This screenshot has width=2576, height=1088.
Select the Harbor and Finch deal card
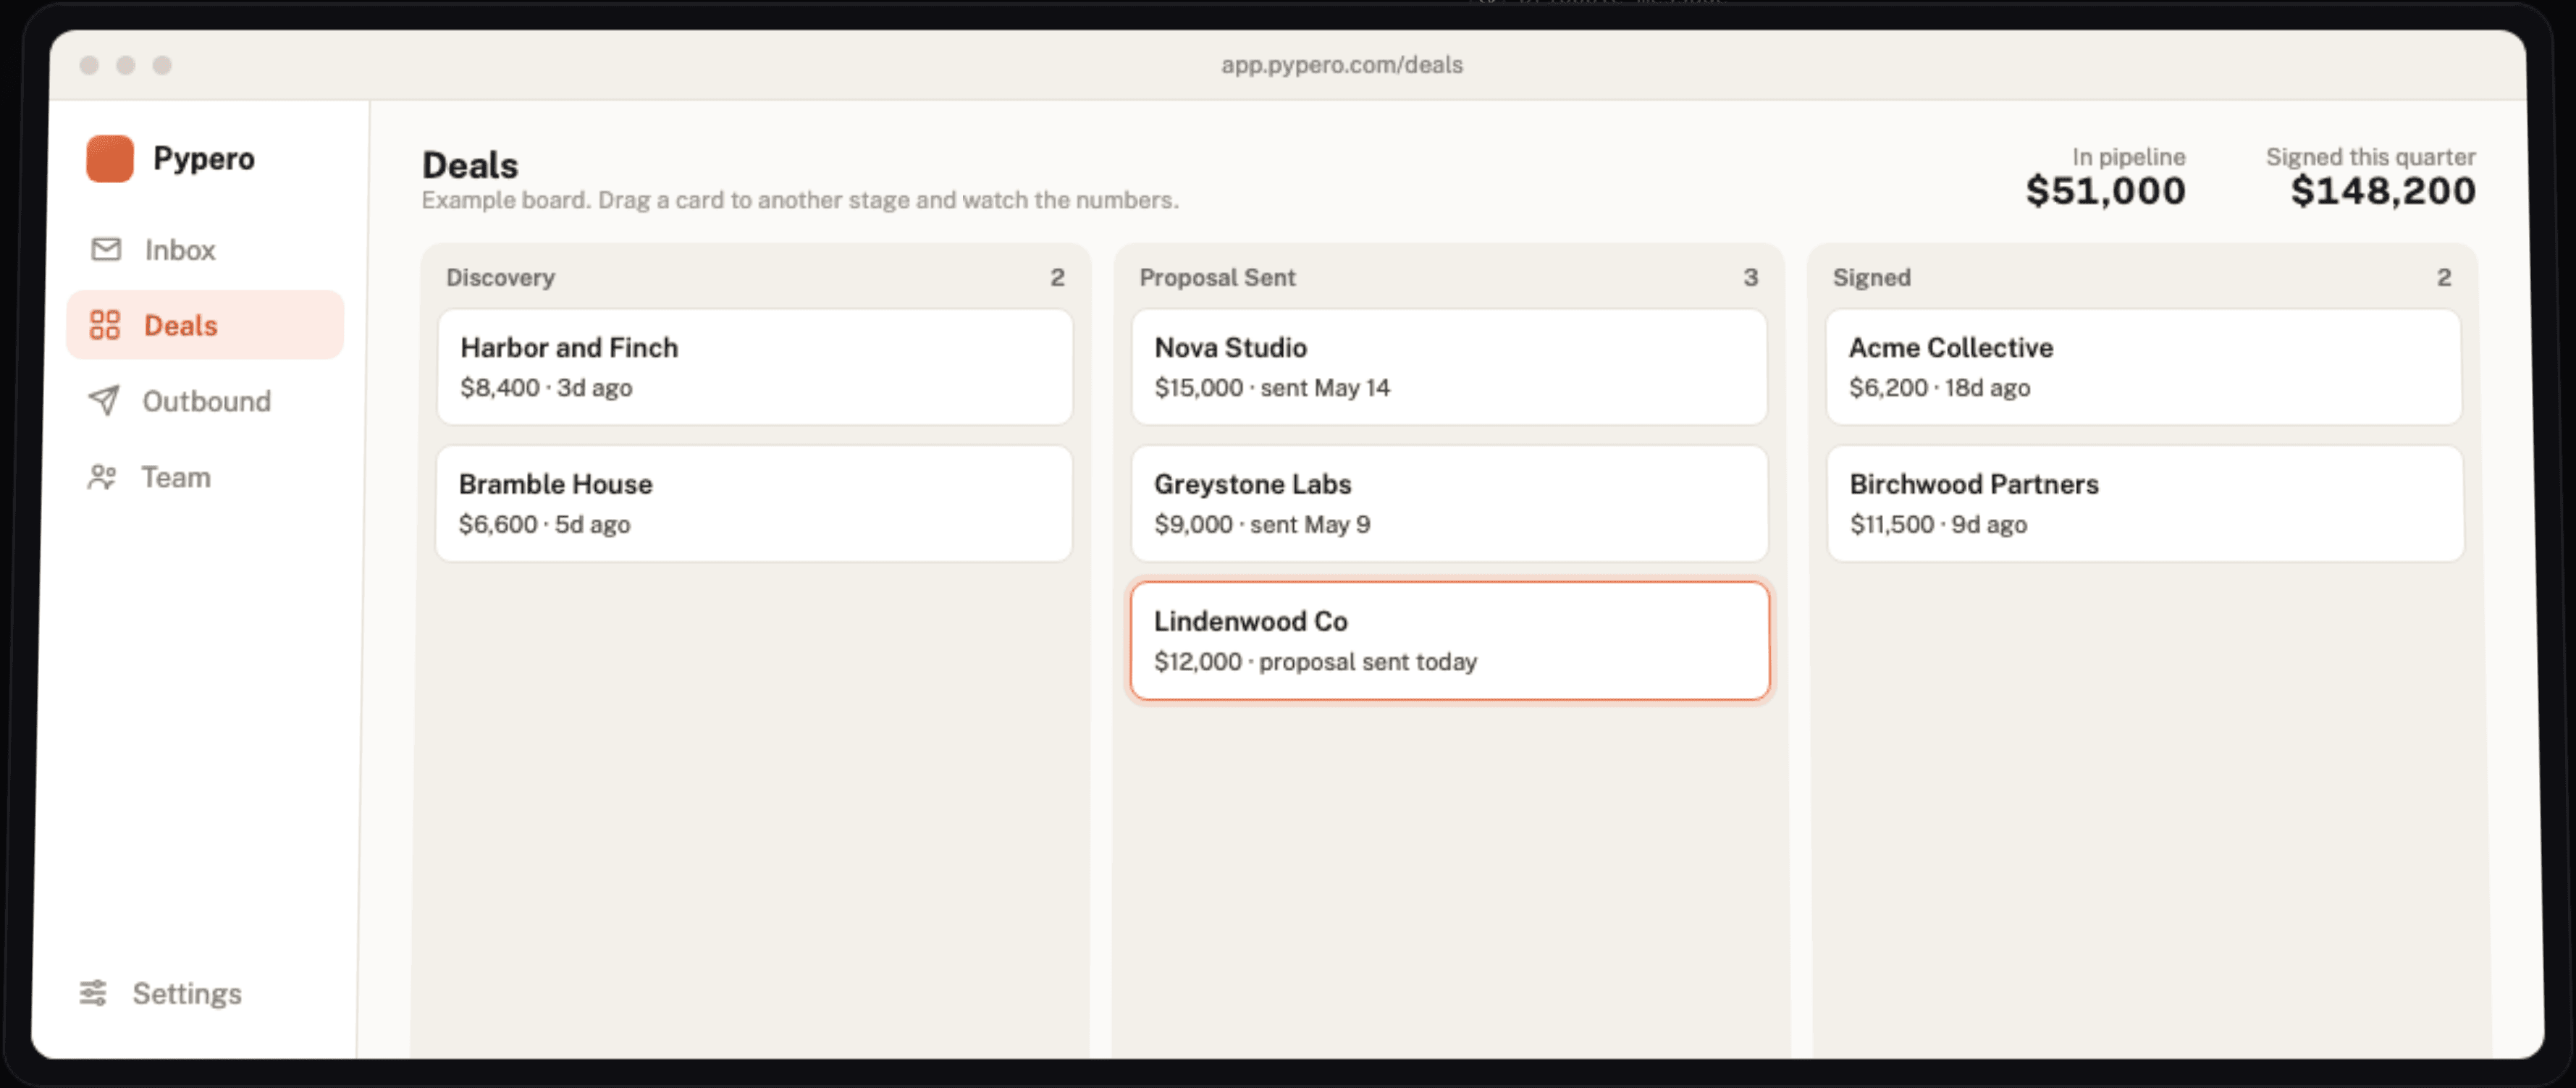point(755,367)
